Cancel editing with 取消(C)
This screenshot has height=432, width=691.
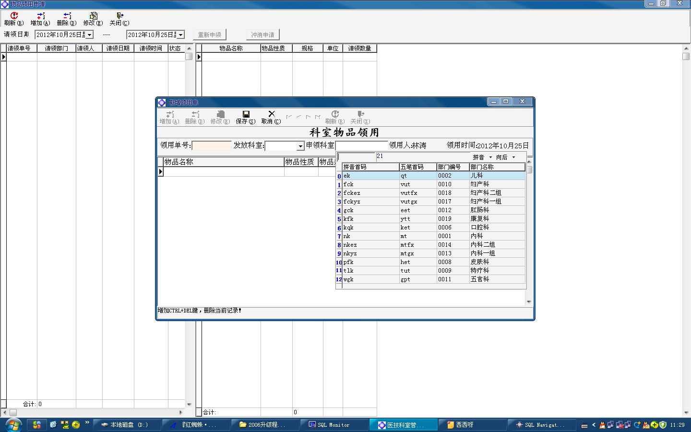271,118
